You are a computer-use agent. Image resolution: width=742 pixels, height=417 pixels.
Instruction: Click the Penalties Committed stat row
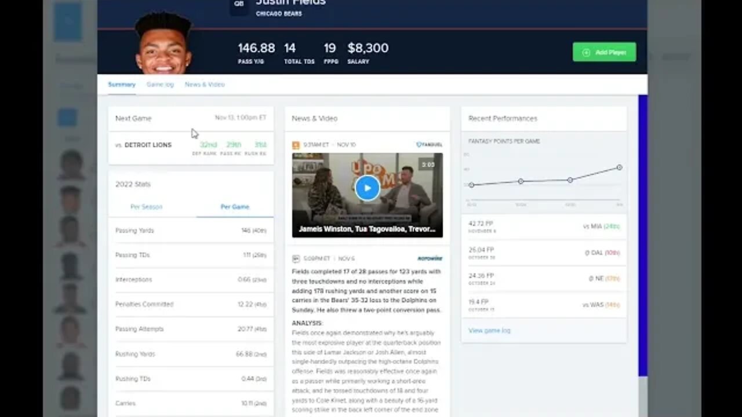(x=191, y=304)
